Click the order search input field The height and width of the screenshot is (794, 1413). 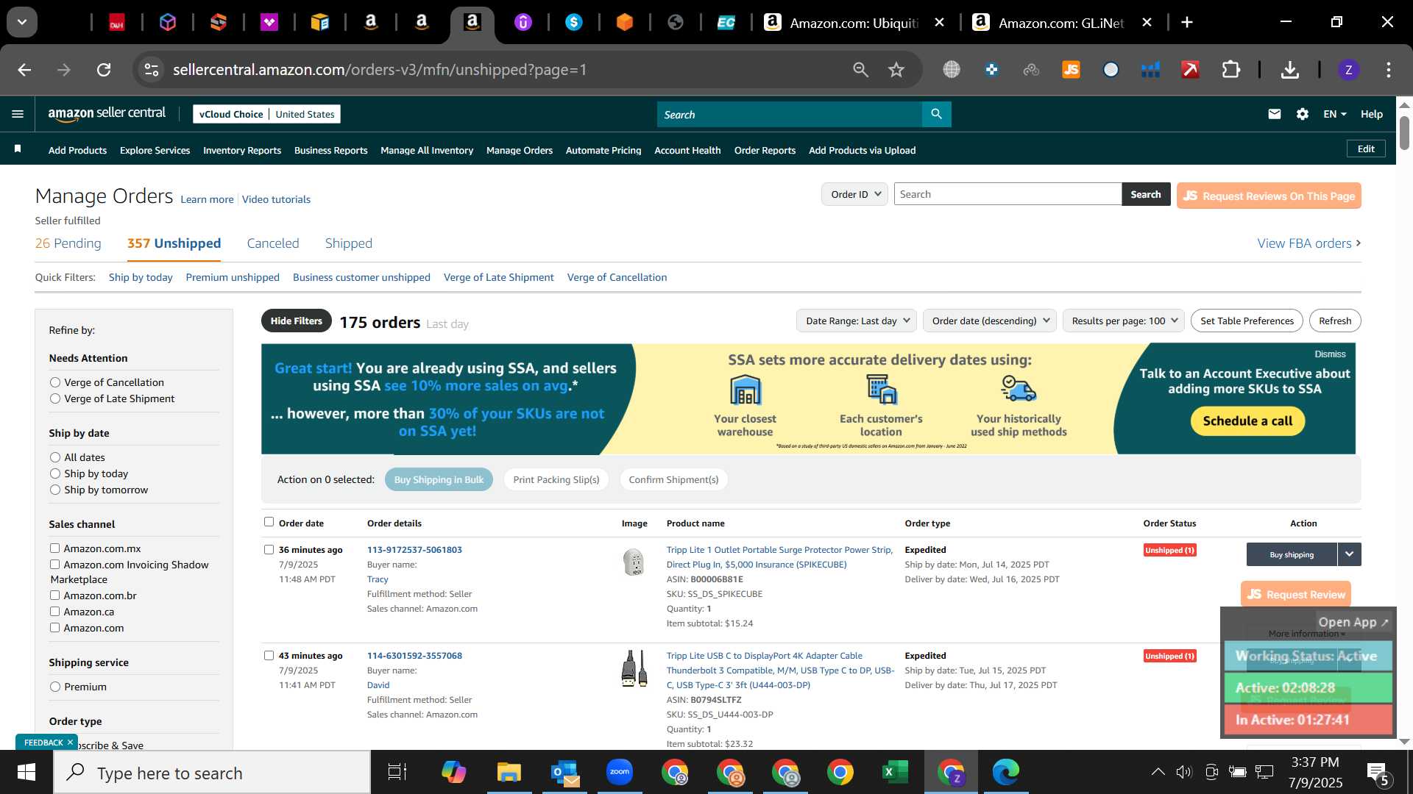coord(1007,194)
